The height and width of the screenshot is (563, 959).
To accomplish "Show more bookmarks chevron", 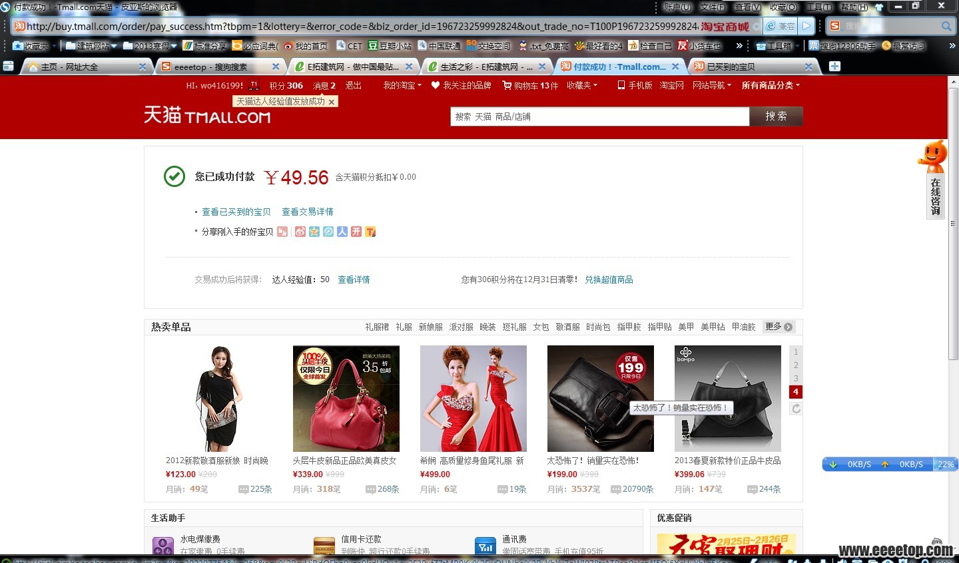I will [739, 46].
